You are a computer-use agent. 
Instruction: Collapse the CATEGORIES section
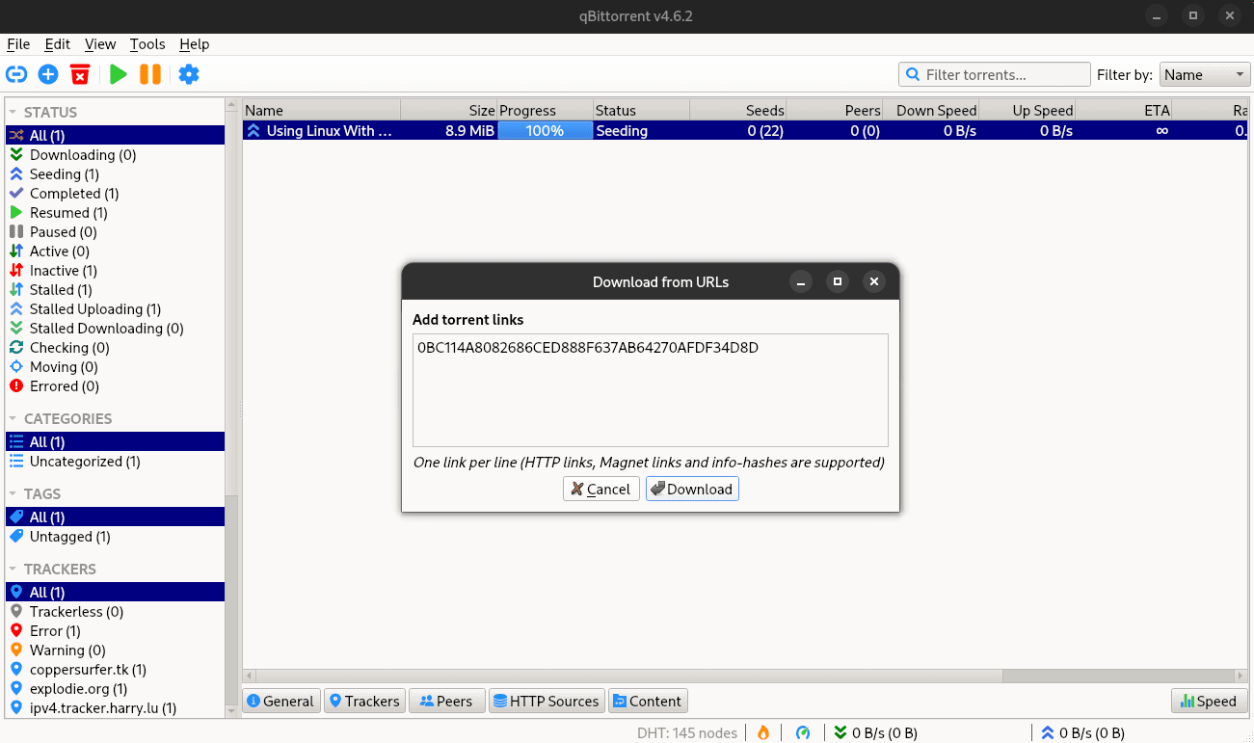pos(13,419)
